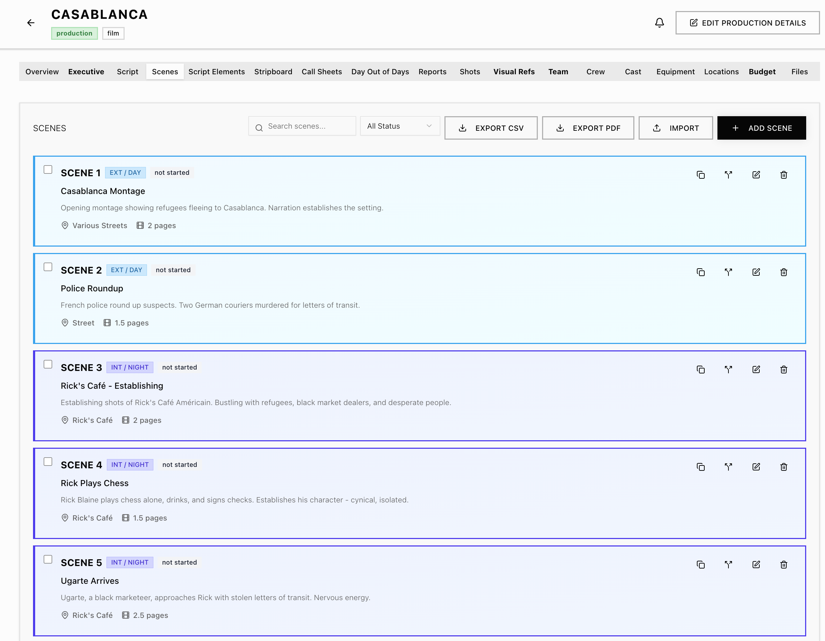Open notifications via the bell icon

659,22
